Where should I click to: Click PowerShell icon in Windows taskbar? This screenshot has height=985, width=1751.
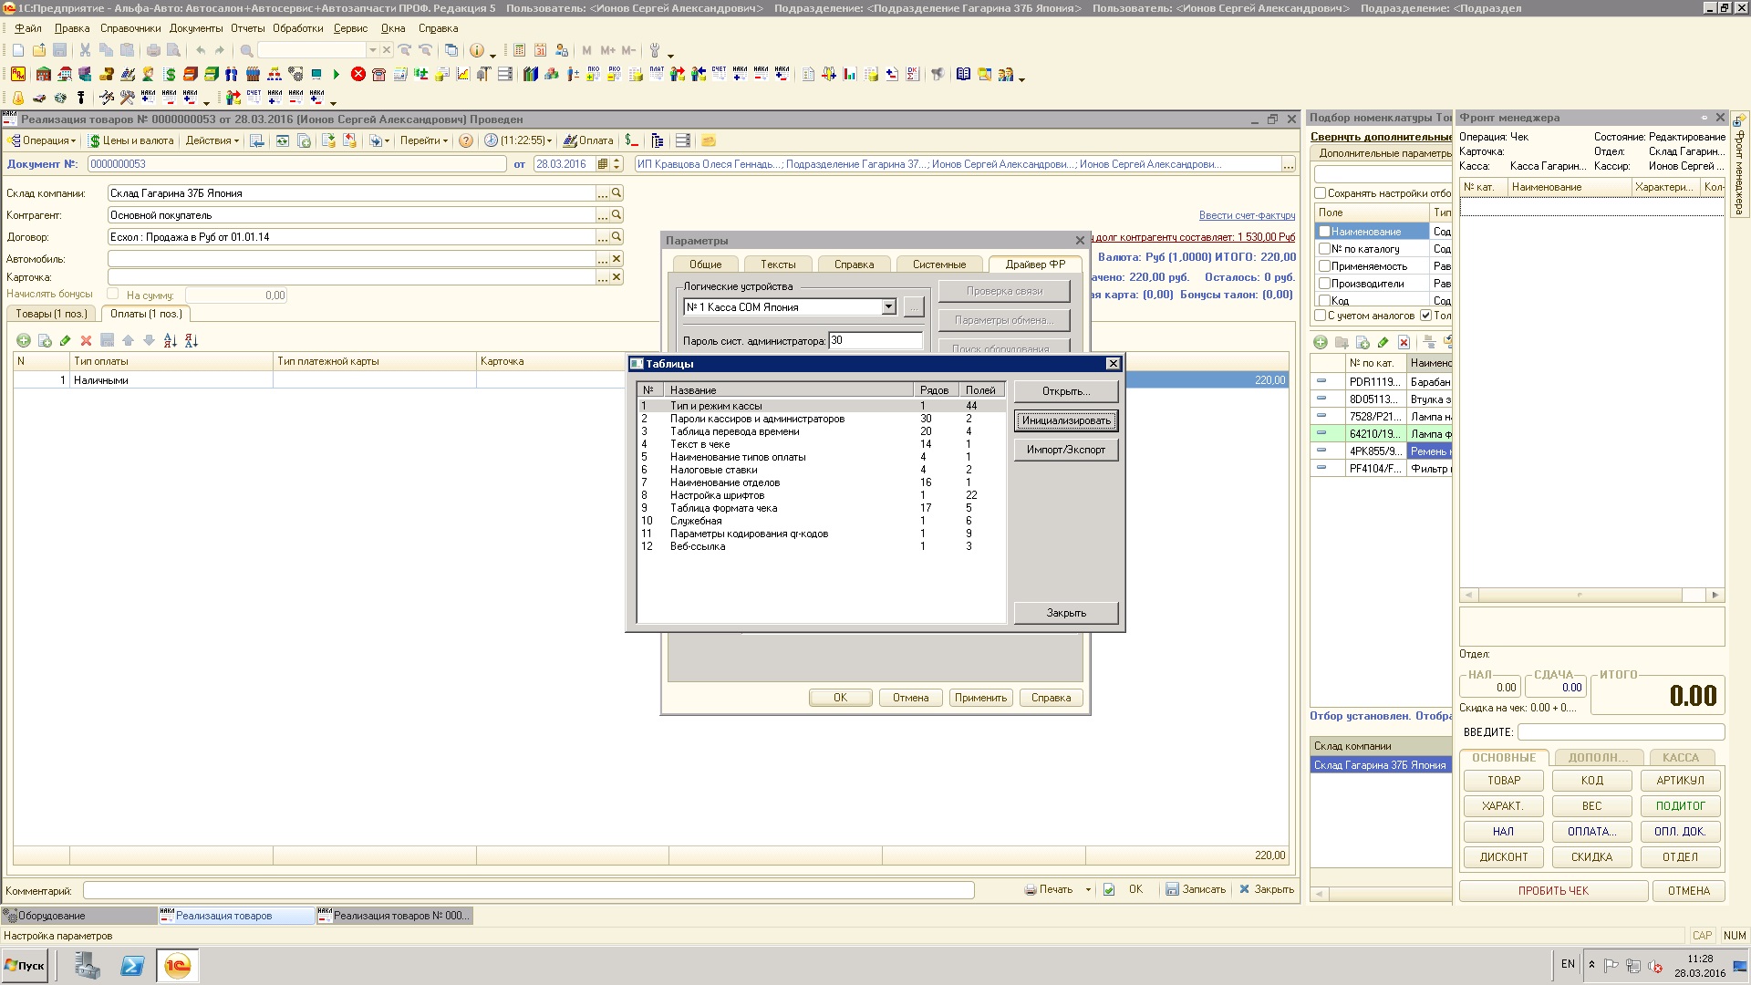(132, 966)
